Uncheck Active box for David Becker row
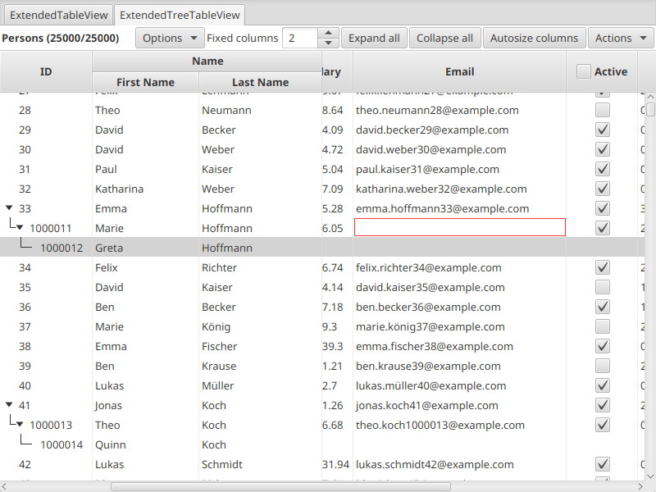Image resolution: width=656 pixels, height=492 pixels. pos(603,130)
